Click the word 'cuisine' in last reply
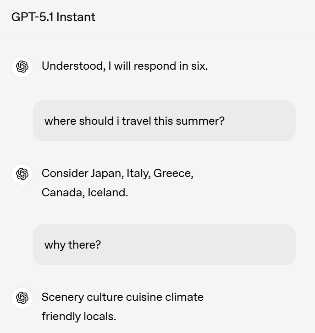 coord(144,297)
